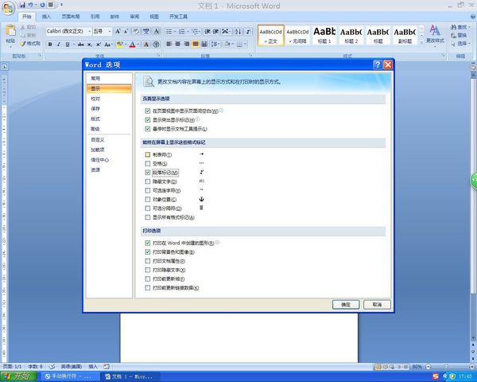
Task: Click the Shrink Font icon
Action: [x=126, y=31]
